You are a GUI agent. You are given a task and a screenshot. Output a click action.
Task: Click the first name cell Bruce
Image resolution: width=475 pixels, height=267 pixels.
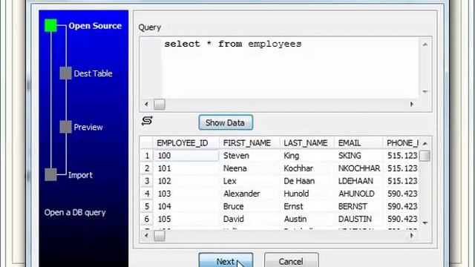coord(249,206)
